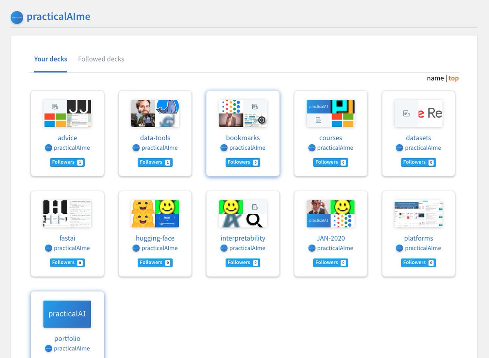Switch to the Followed decks tab
Viewport: 489px width, 358px height.
click(101, 59)
